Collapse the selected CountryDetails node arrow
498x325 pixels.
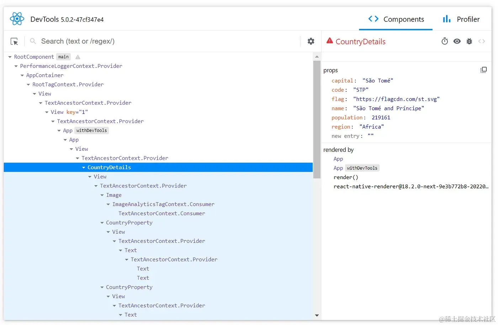coord(84,167)
